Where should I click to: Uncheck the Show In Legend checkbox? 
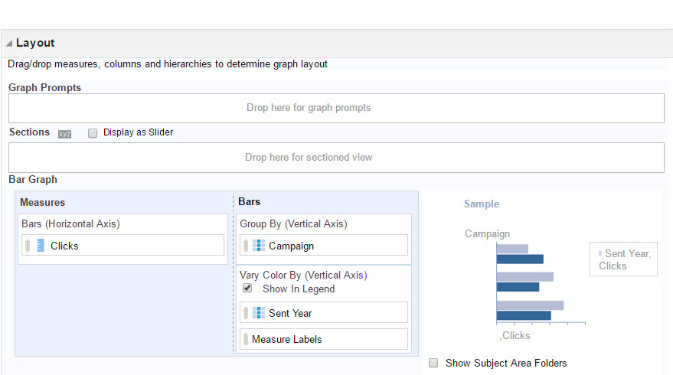coord(247,289)
